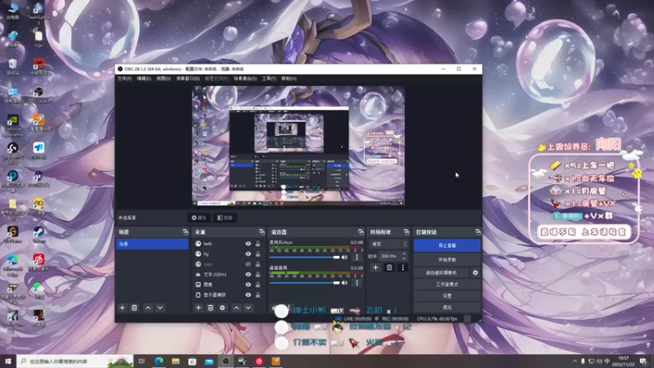Open 场景集合(S) menu
Screen dimensions: 654x368
244,79
